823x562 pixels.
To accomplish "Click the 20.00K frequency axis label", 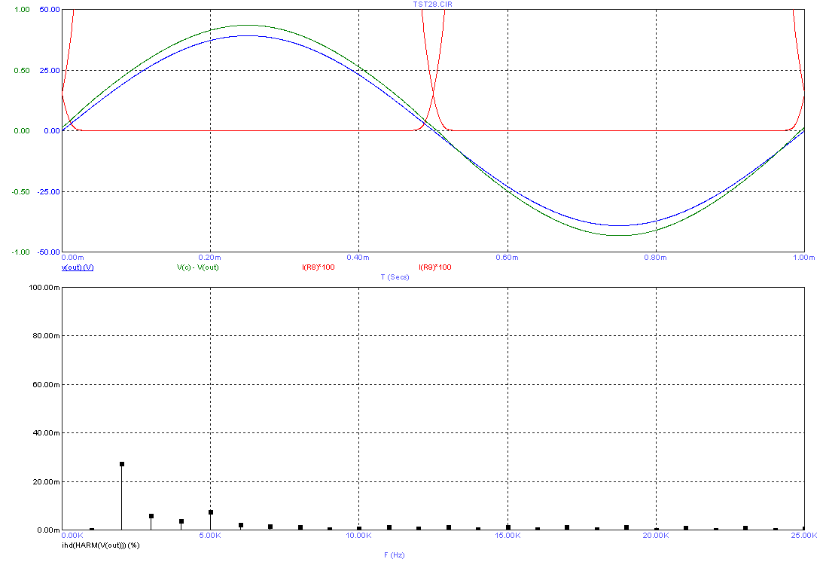I will point(656,535).
